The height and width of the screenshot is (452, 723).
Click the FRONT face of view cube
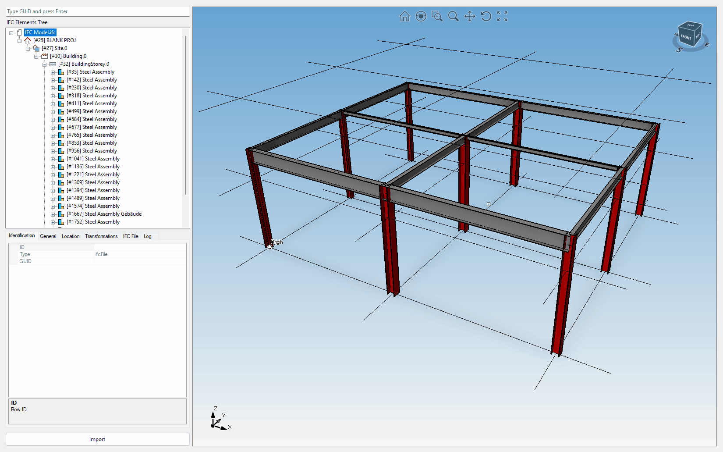point(686,37)
